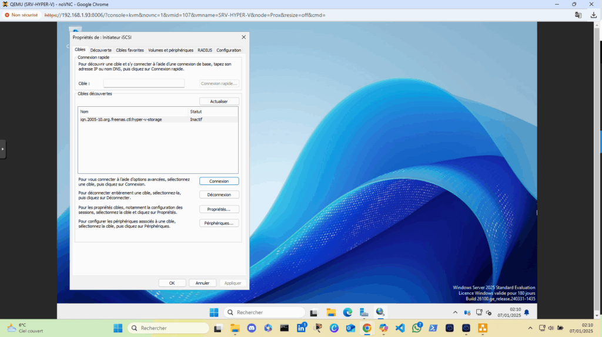Screen dimensions: 602x337
Task: Click Chrome translate page icon
Action: coord(578,15)
